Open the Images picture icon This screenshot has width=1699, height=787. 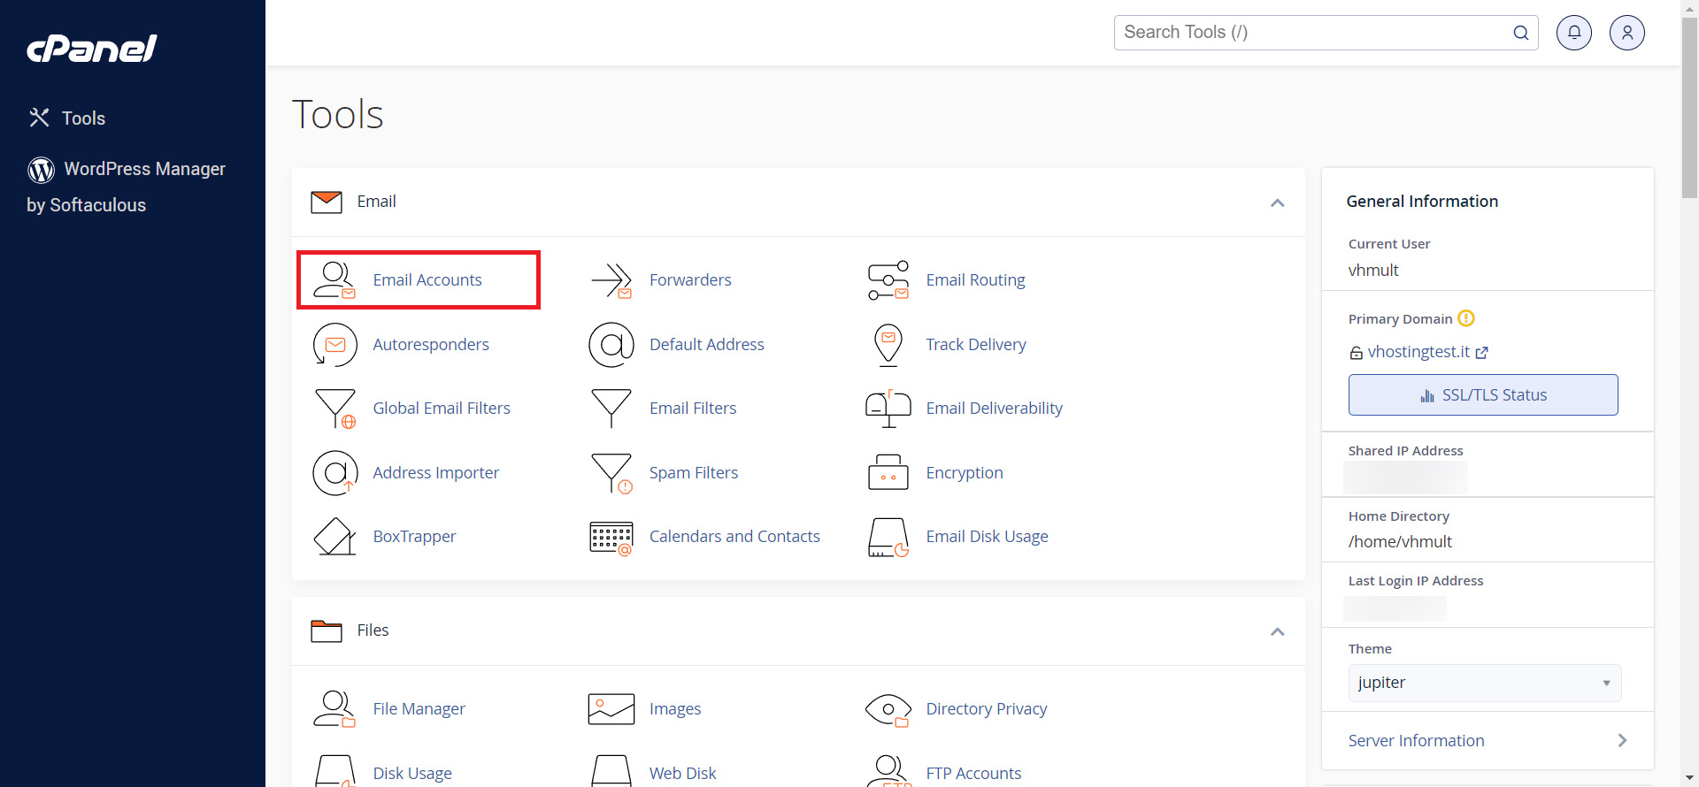tap(611, 709)
